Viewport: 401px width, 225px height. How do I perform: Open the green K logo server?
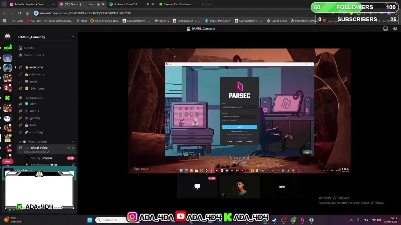pos(8,98)
